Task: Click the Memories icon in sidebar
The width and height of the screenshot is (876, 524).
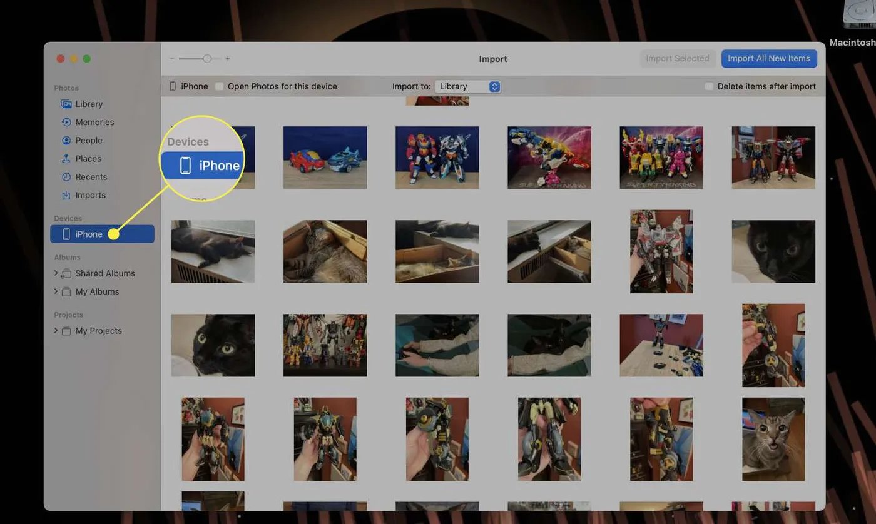Action: tap(66, 122)
